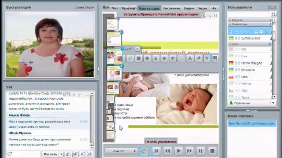Click the users search field

click(x=249, y=14)
